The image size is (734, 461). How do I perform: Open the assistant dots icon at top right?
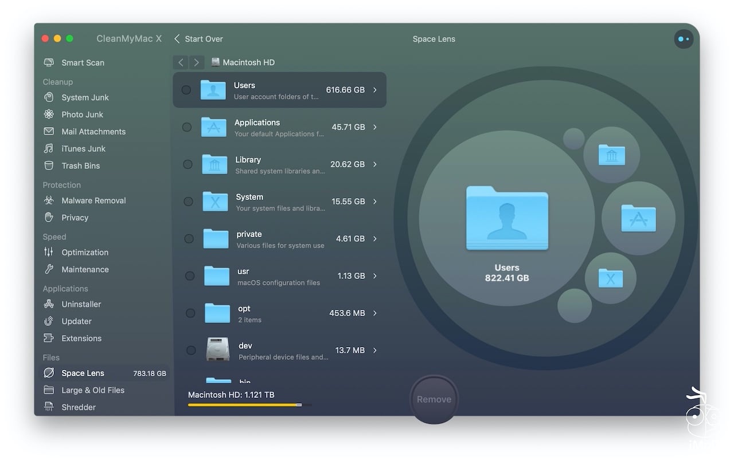tap(684, 39)
